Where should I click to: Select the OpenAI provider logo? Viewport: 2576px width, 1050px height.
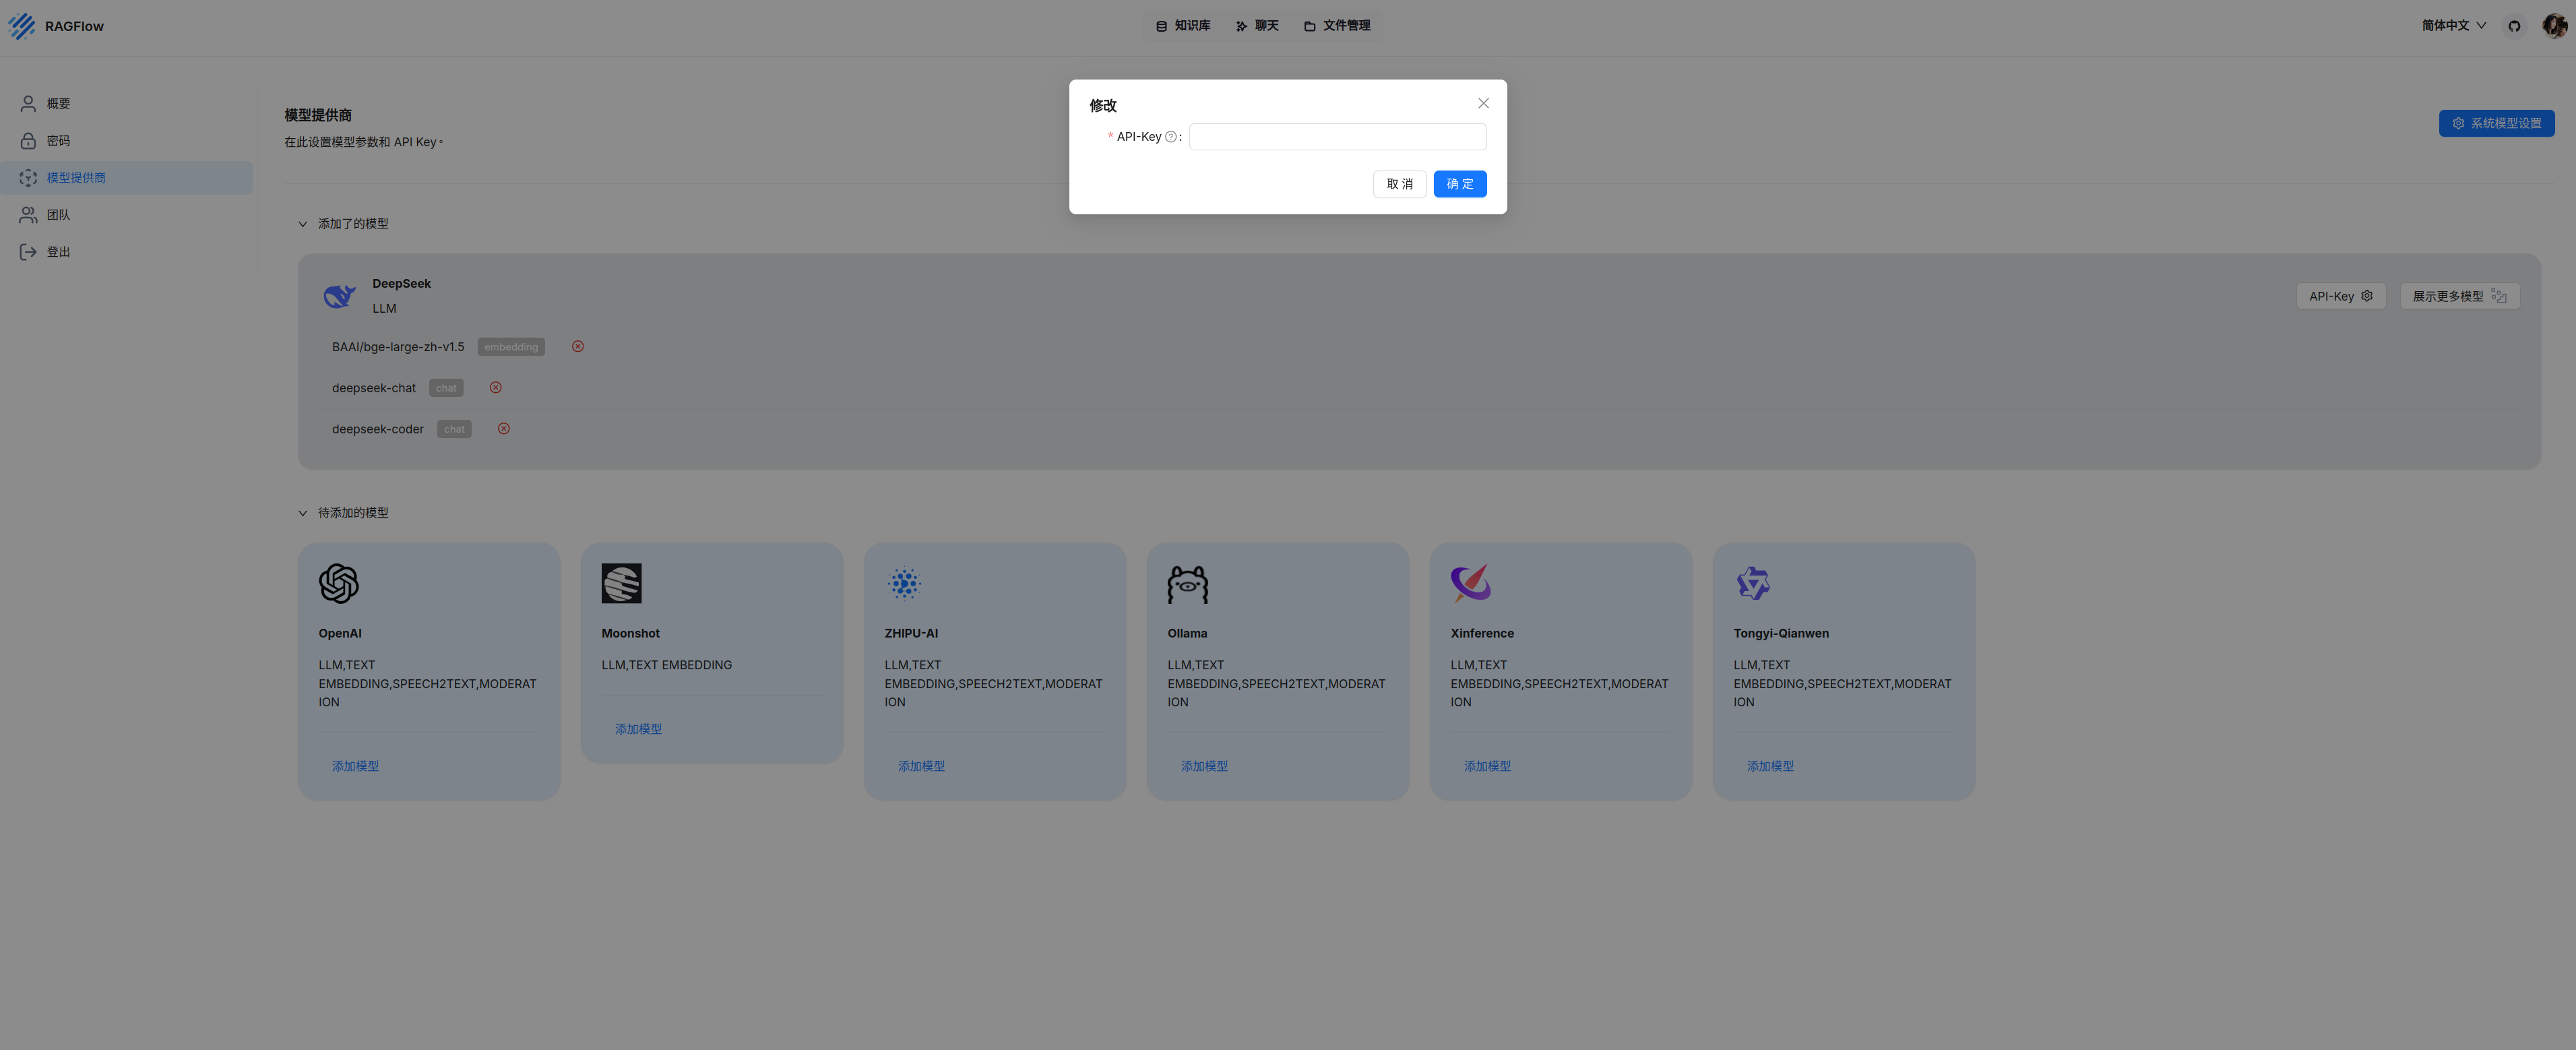338,583
